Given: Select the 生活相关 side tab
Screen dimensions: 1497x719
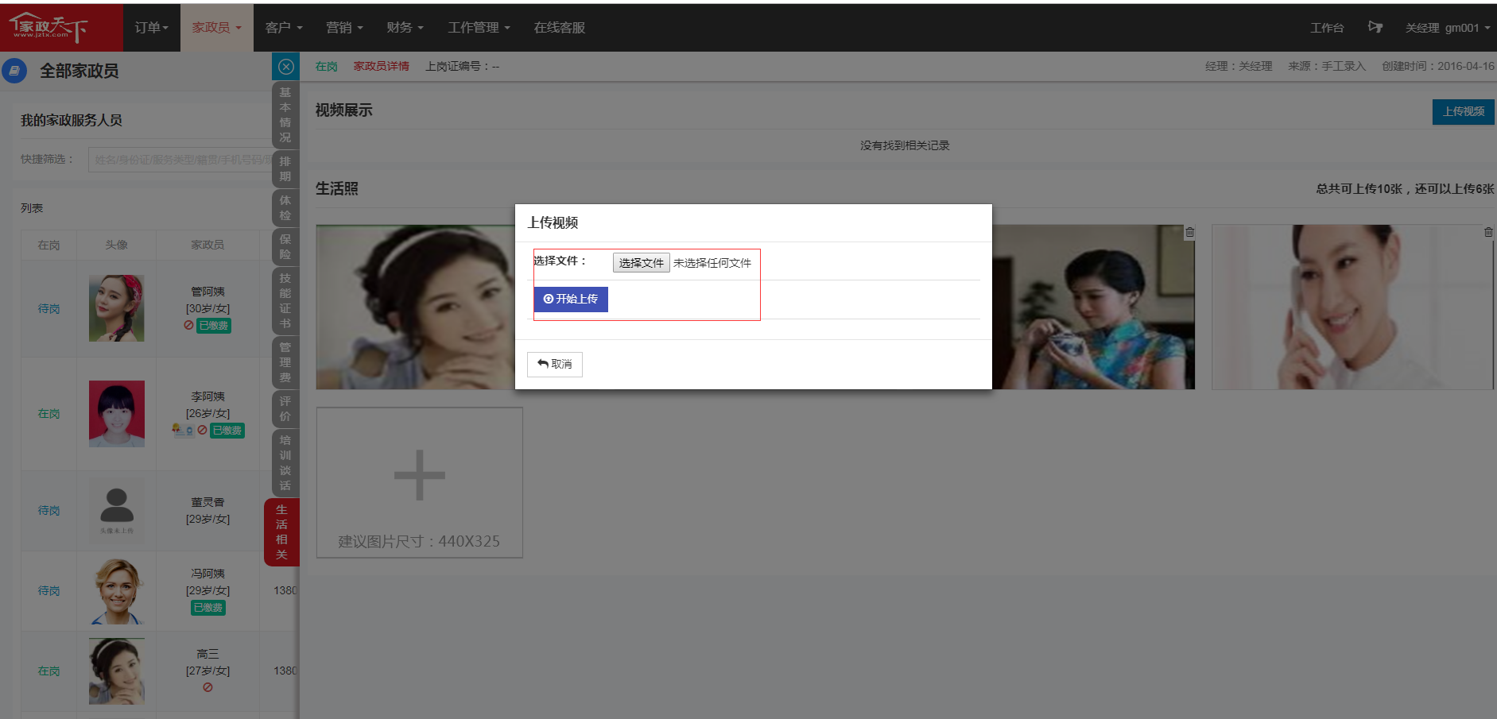Looking at the screenshot, I should 281,532.
